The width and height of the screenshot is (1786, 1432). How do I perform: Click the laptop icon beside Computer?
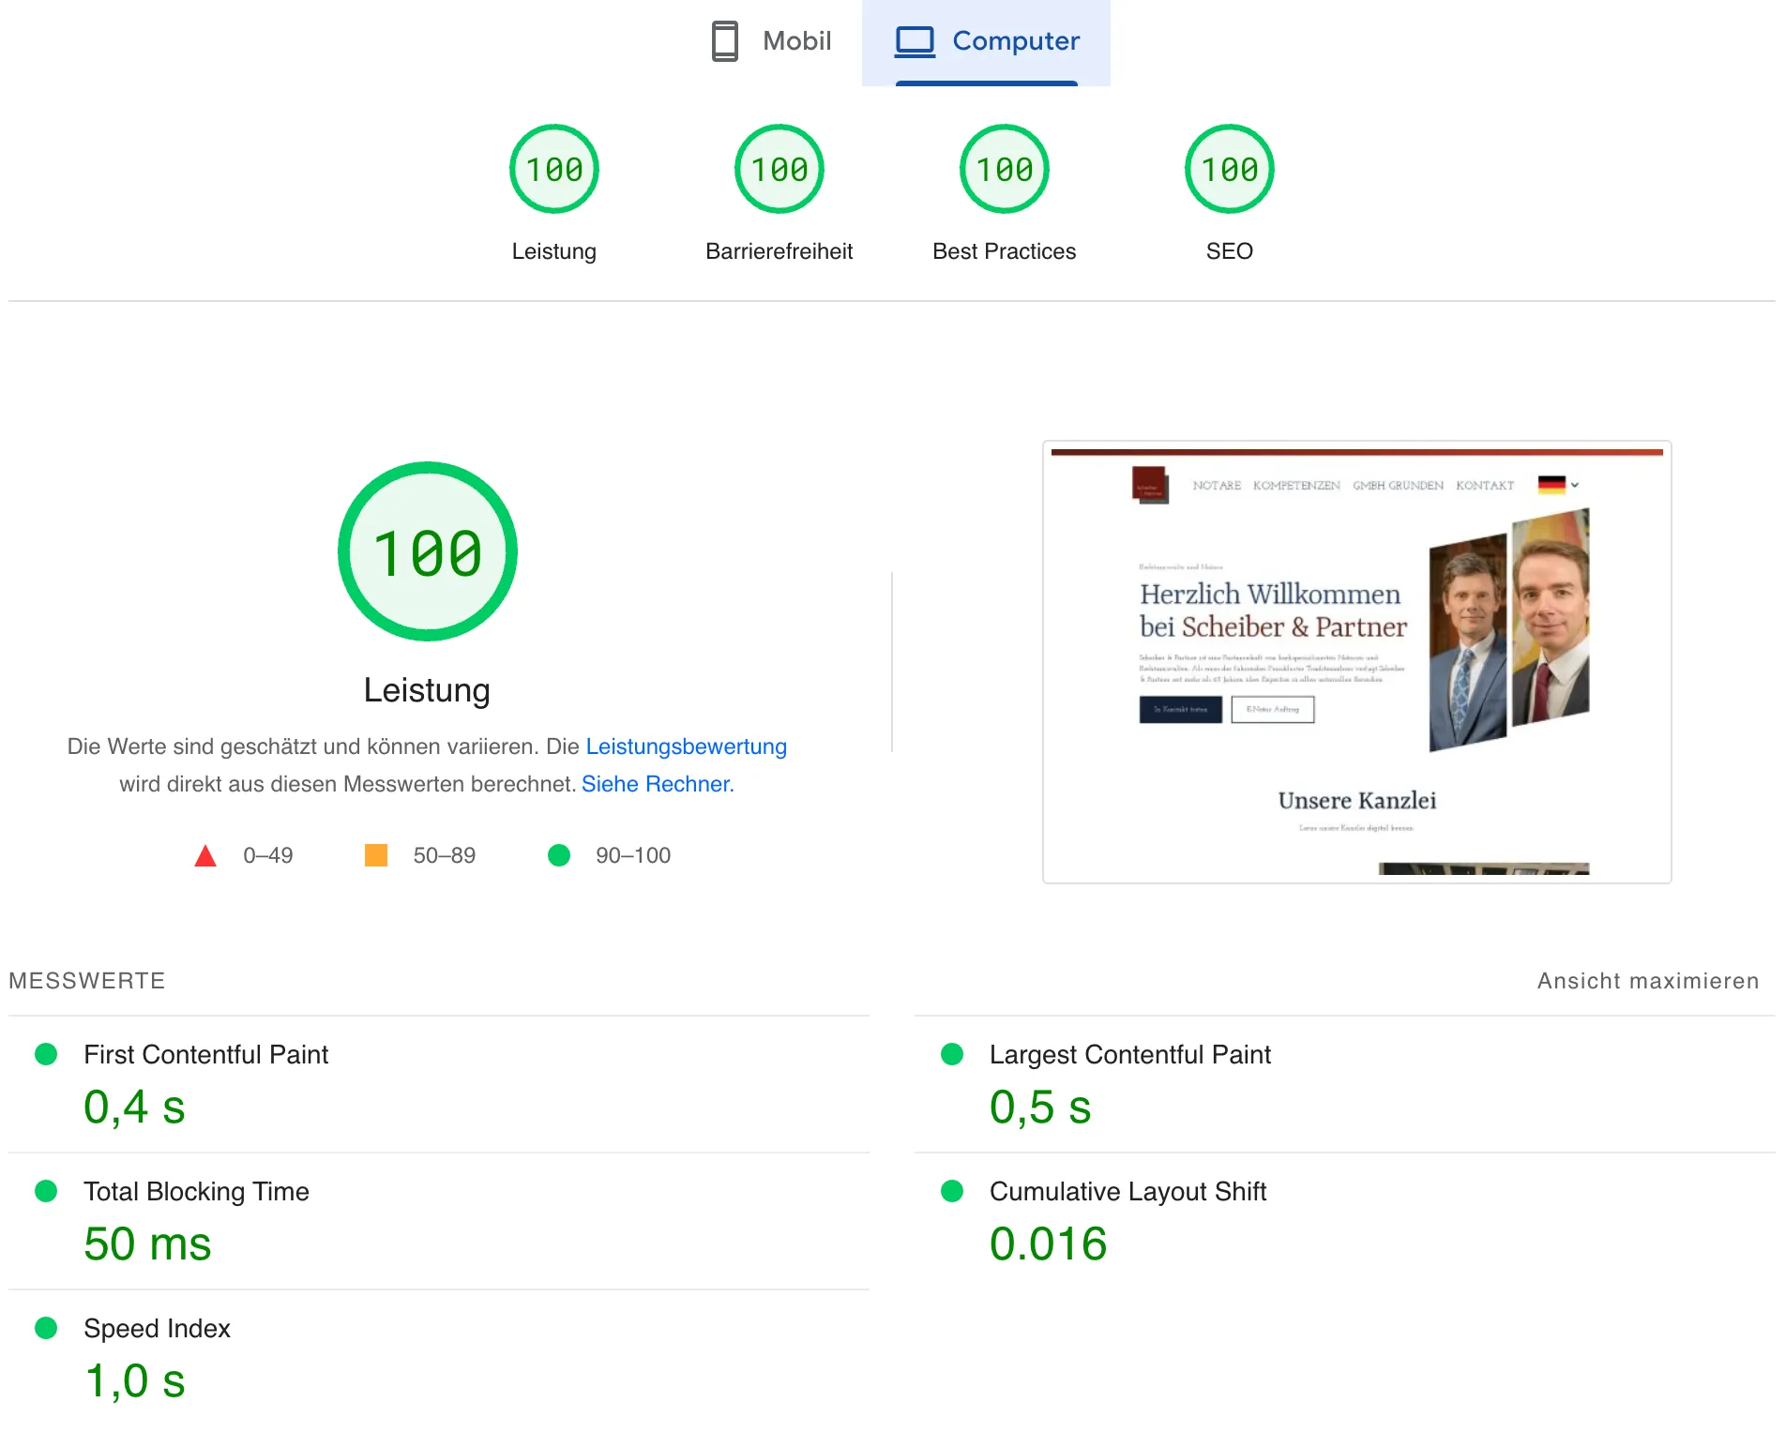[x=915, y=41]
